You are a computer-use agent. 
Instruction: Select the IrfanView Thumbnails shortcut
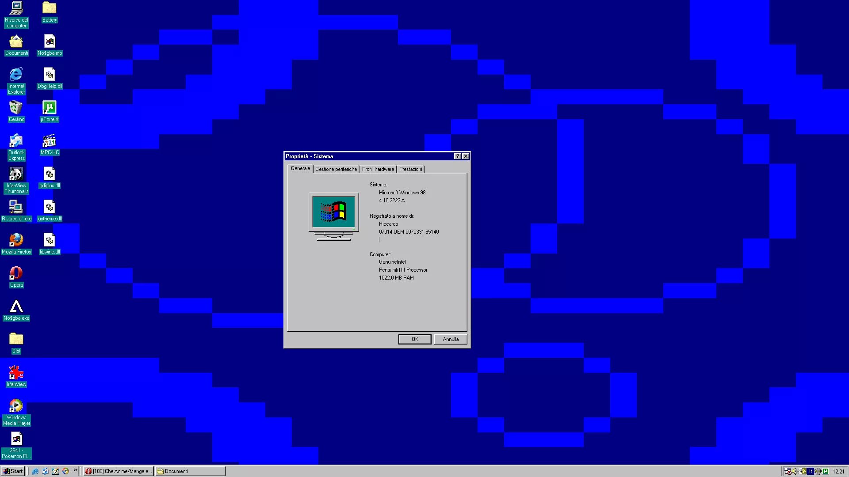16,180
